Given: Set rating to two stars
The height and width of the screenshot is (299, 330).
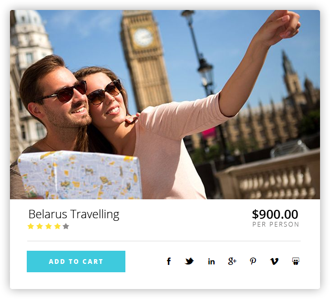Looking at the screenshot, I should (39, 226).
